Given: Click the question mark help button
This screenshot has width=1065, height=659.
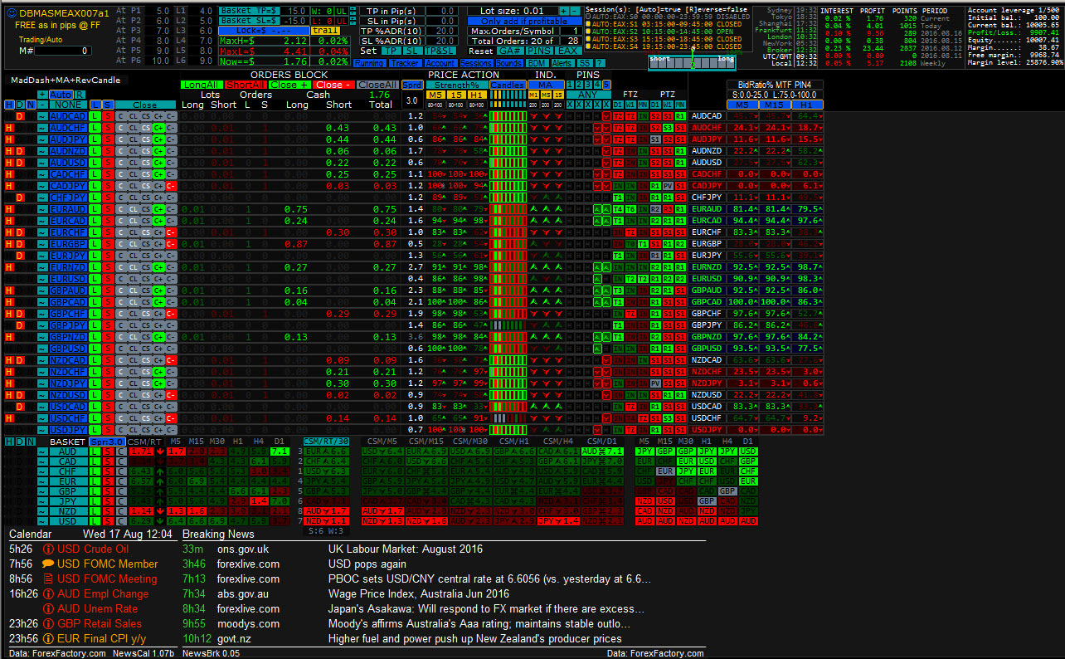Looking at the screenshot, I should [600, 63].
